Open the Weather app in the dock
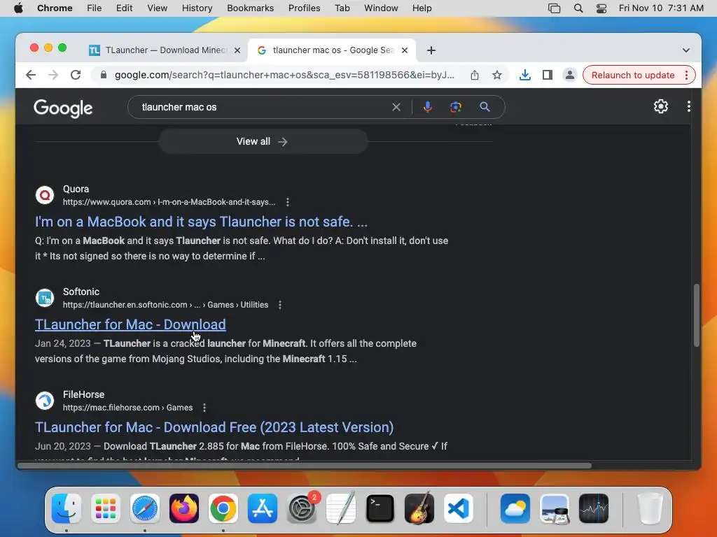717x537 pixels. tap(515, 508)
